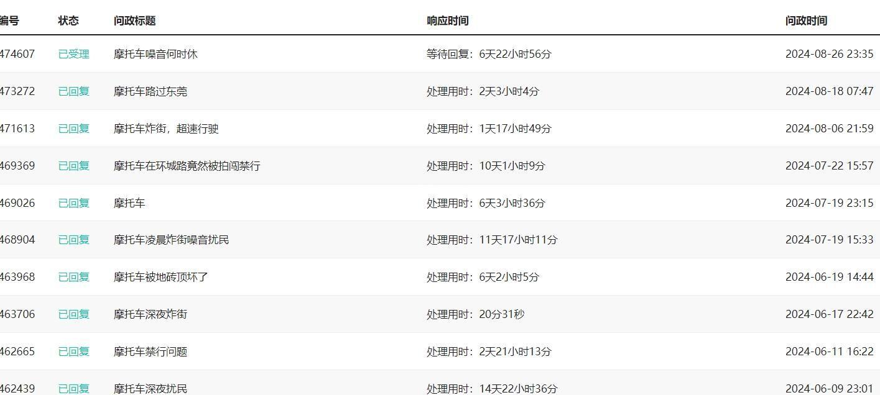Click the 已受理 status of post 474607
Image resolution: width=880 pixels, height=395 pixels.
coord(74,54)
